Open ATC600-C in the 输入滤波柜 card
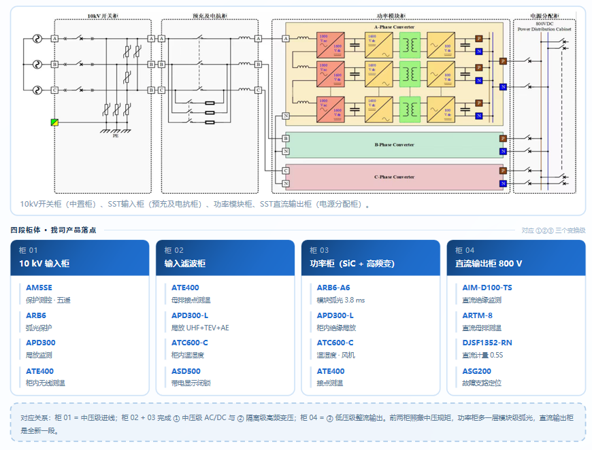This screenshot has width=592, height=450. coord(190,343)
